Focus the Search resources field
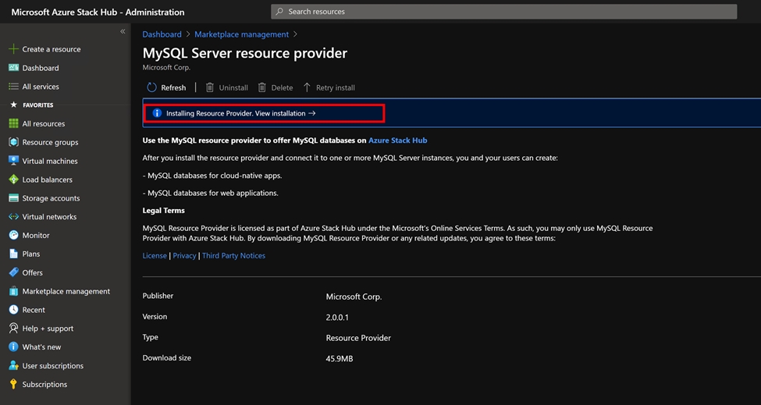Screen dimensions: 761x405 (503, 12)
